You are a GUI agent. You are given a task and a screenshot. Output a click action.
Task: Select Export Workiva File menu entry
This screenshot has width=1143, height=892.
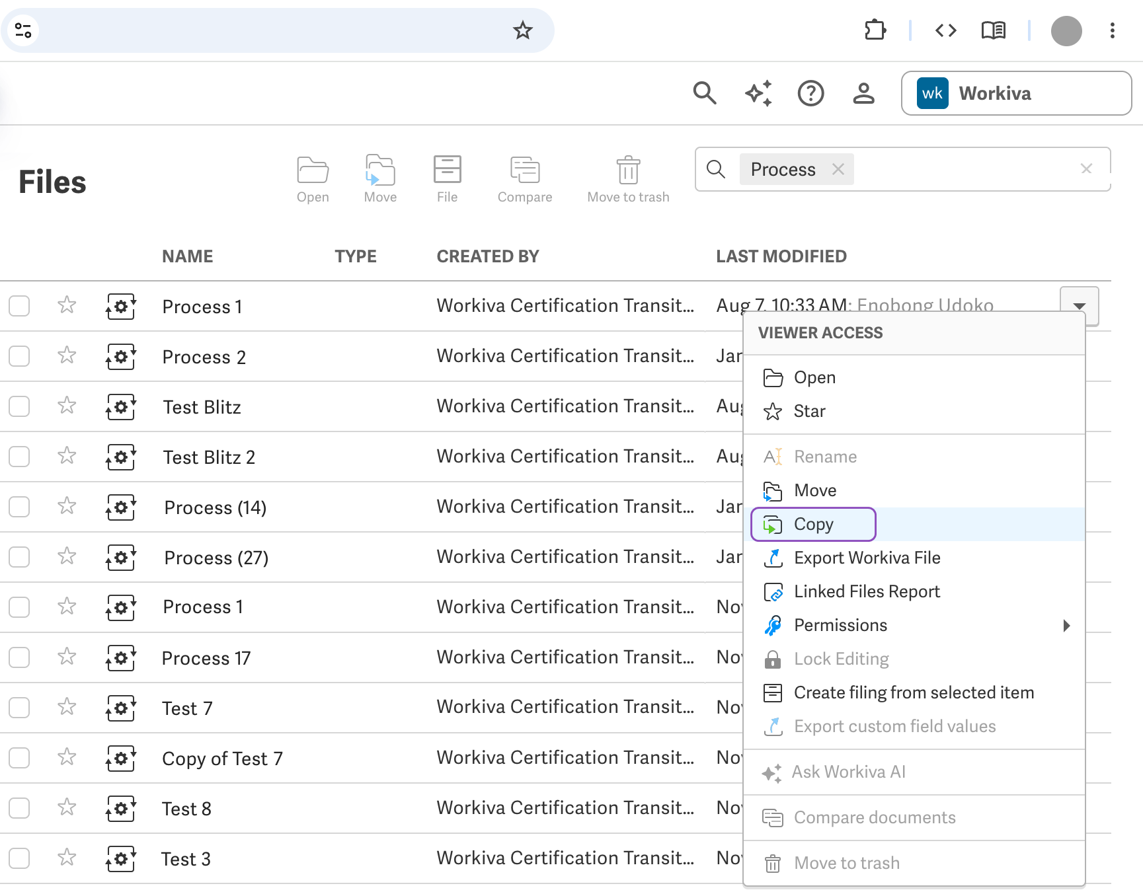pos(914,558)
